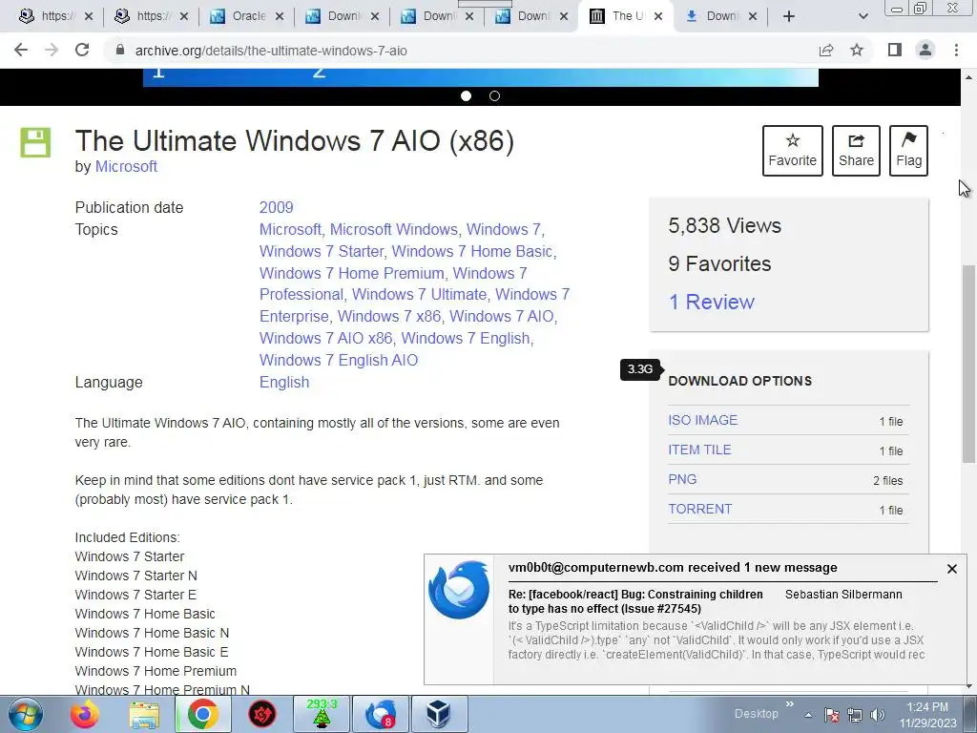This screenshot has height=733, width=977.
Task: Close the active 'The Ultimate' tab
Action: coord(658,17)
